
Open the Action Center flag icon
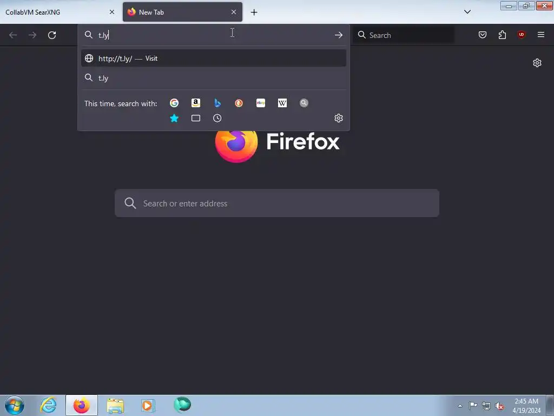click(x=473, y=406)
